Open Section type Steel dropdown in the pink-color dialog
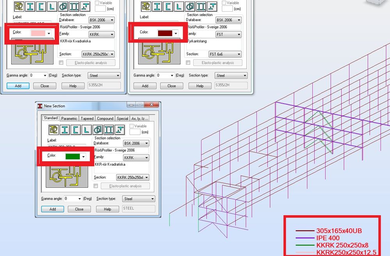The height and width of the screenshot is (256, 390). (x=104, y=76)
